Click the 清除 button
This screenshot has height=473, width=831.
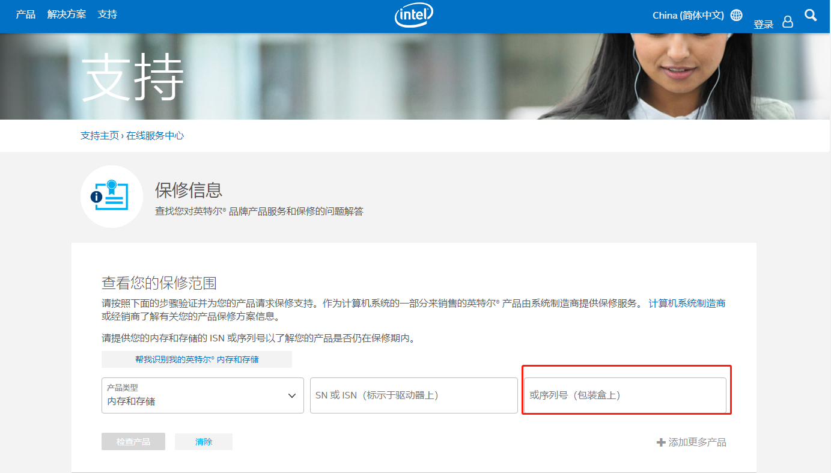pos(204,442)
